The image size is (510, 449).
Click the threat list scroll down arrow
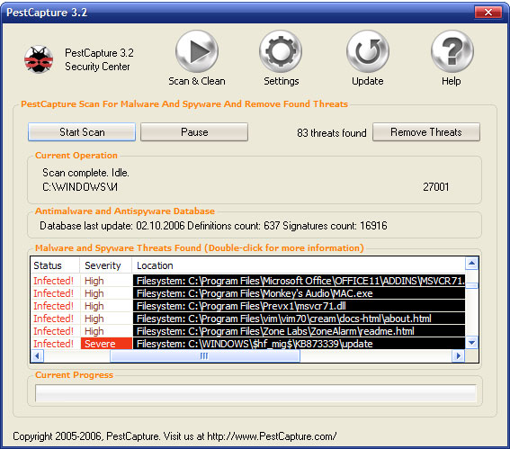click(x=471, y=342)
